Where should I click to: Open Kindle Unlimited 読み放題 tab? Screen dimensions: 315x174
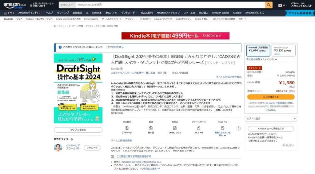click(x=68, y=19)
